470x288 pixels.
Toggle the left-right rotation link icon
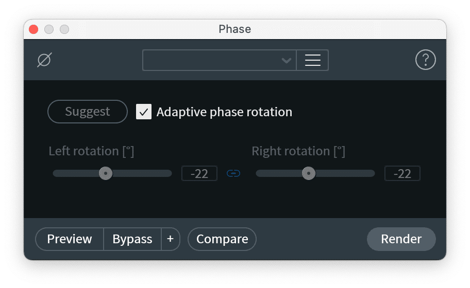[x=233, y=174]
